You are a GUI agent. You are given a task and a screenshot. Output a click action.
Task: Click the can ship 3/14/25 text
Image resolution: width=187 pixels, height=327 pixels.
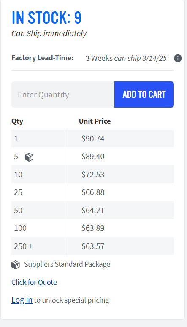pyautogui.click(x=141, y=58)
